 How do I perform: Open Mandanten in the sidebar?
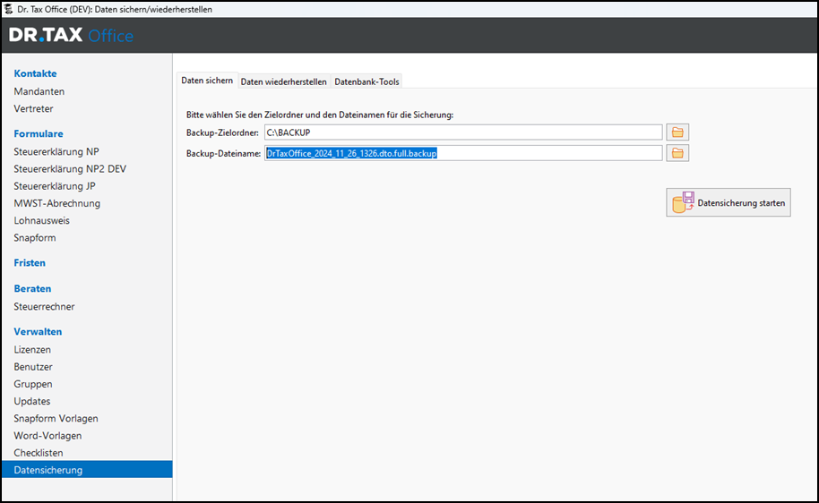coord(39,91)
